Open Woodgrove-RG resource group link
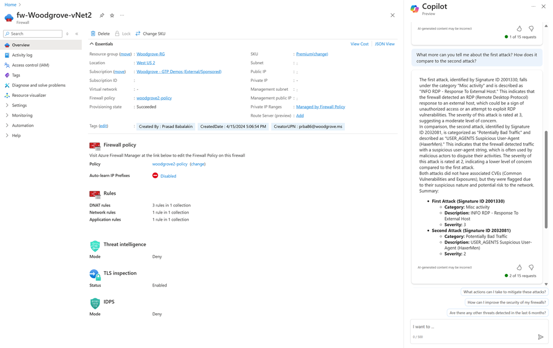 [151, 54]
